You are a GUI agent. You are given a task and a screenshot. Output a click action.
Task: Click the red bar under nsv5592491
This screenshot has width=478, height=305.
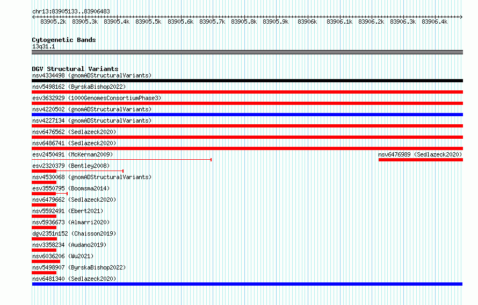point(44,216)
